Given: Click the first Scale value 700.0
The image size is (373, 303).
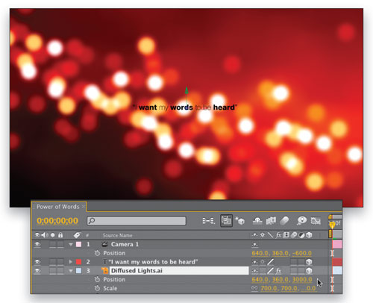Looking at the screenshot, I should tap(269, 289).
